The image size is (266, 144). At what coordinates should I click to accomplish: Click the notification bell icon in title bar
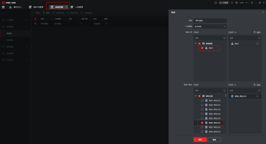[x=216, y=3]
